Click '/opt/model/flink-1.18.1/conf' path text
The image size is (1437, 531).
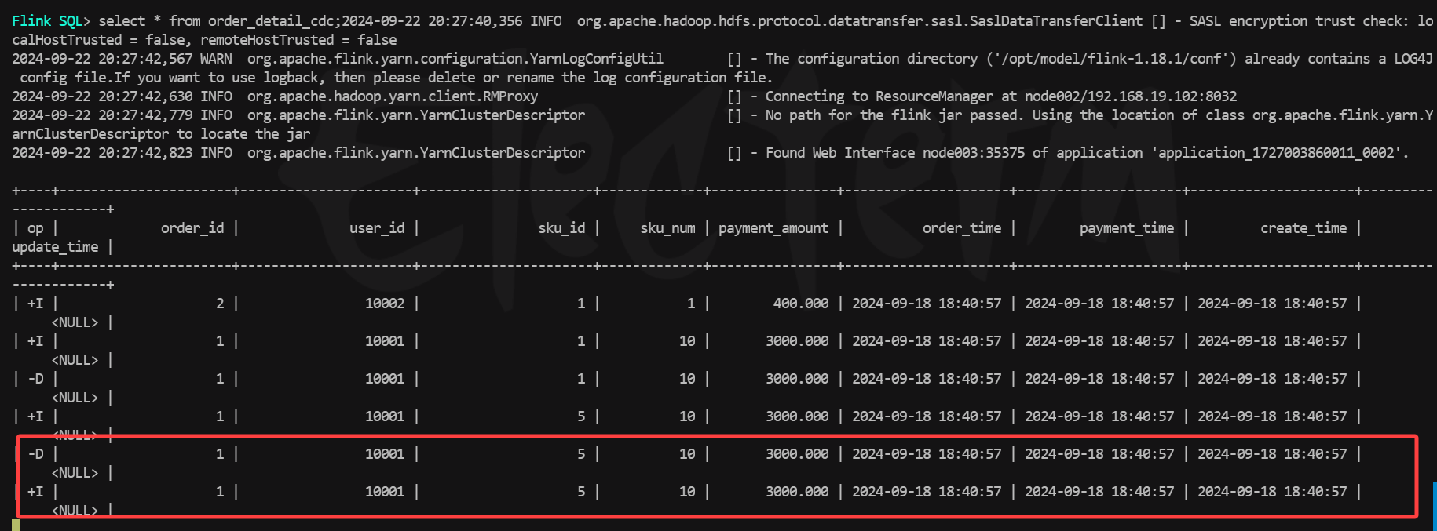1111,59
